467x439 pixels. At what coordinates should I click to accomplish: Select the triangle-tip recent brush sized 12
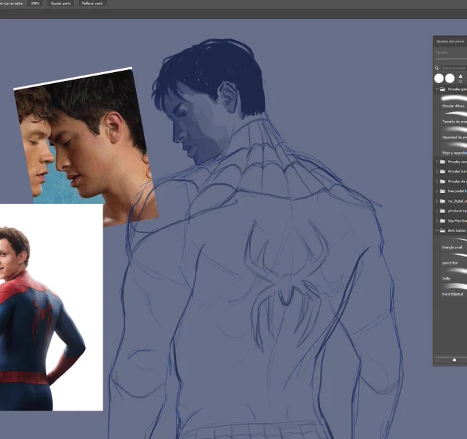click(460, 78)
